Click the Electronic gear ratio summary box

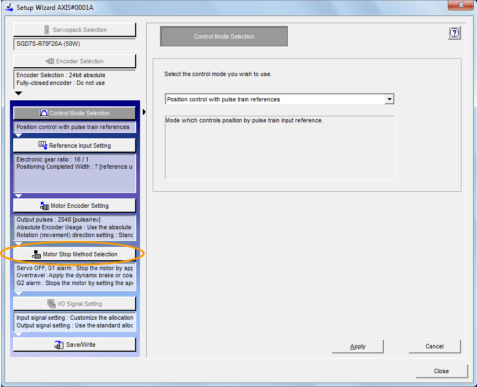pos(74,173)
